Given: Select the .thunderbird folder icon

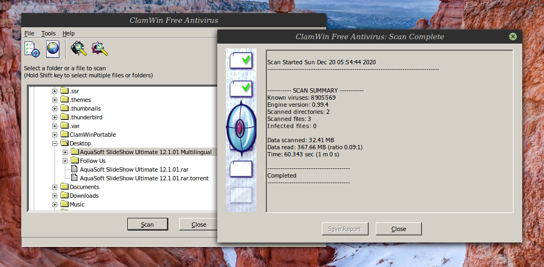Looking at the screenshot, I should 65,117.
